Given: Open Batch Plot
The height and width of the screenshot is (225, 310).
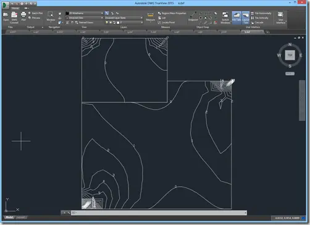Looking at the screenshot, I should (35, 13).
